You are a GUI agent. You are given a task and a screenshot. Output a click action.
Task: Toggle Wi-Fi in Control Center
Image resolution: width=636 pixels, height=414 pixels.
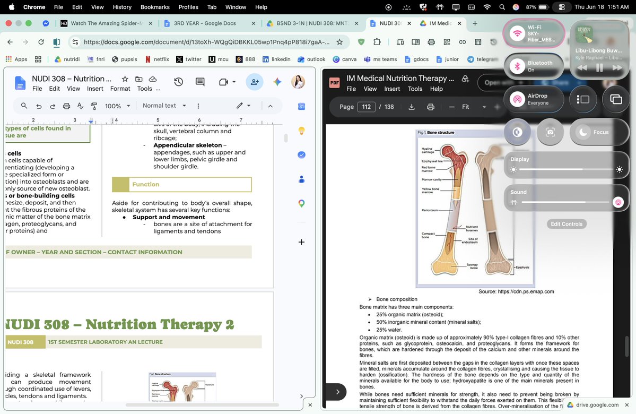(x=517, y=33)
